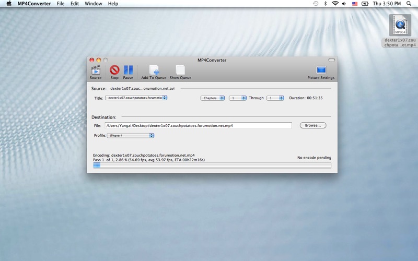The width and height of the screenshot is (418, 261).
Task: Open the Help menu
Action: pos(113,4)
